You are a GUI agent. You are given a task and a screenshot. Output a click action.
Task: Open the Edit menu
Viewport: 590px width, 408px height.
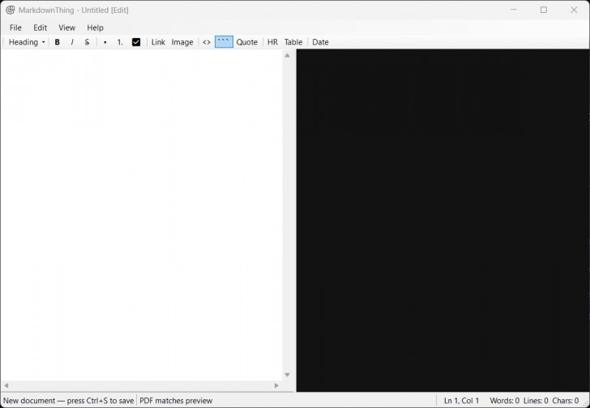point(41,28)
